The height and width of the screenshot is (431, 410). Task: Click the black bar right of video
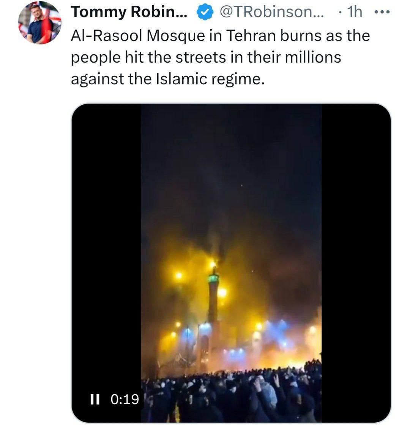pos(356,263)
